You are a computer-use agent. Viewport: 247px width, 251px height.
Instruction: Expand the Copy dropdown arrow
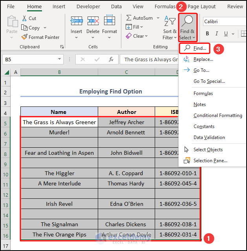point(45,28)
